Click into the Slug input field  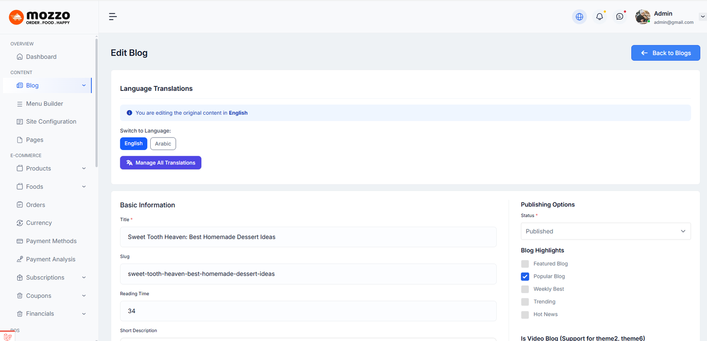(x=308, y=274)
